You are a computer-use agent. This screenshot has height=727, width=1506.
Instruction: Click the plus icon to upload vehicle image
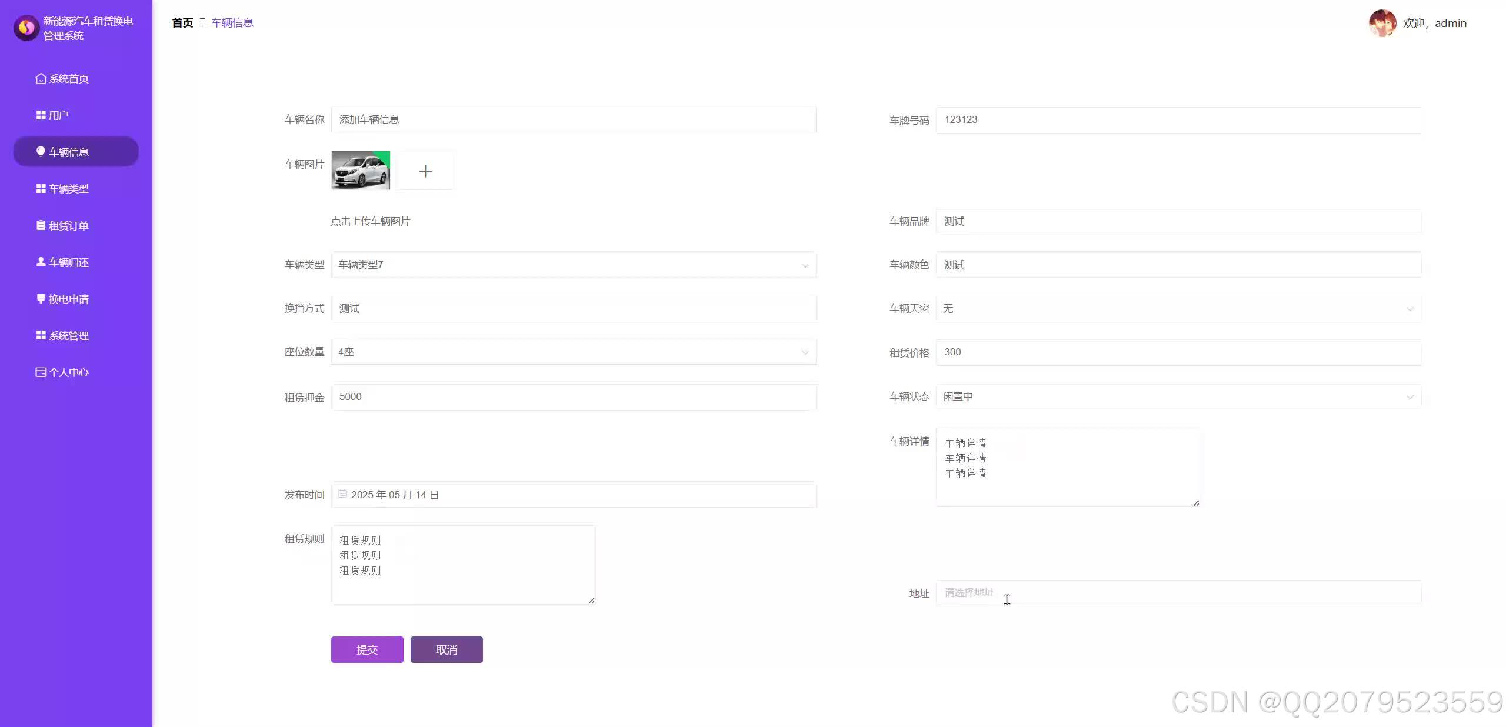point(425,171)
